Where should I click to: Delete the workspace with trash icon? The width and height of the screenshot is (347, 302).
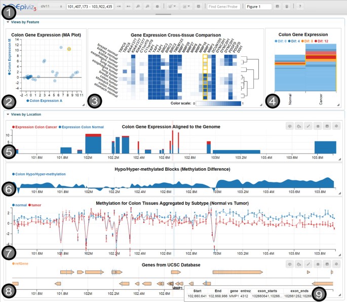coord(287,7)
